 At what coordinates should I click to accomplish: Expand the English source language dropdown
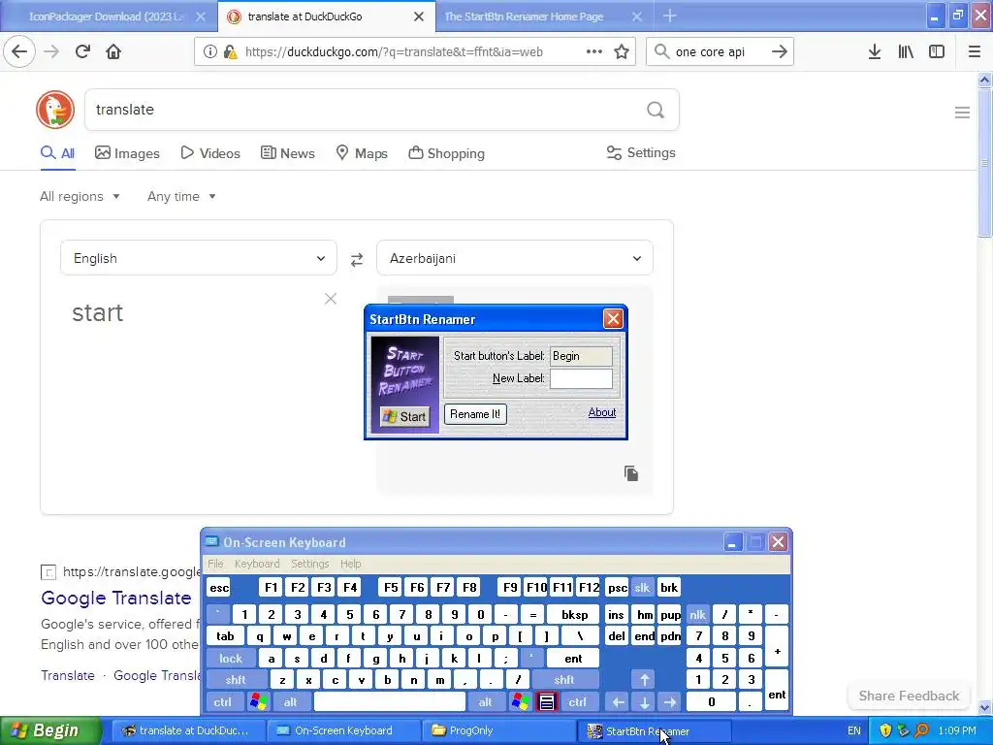[x=198, y=258]
